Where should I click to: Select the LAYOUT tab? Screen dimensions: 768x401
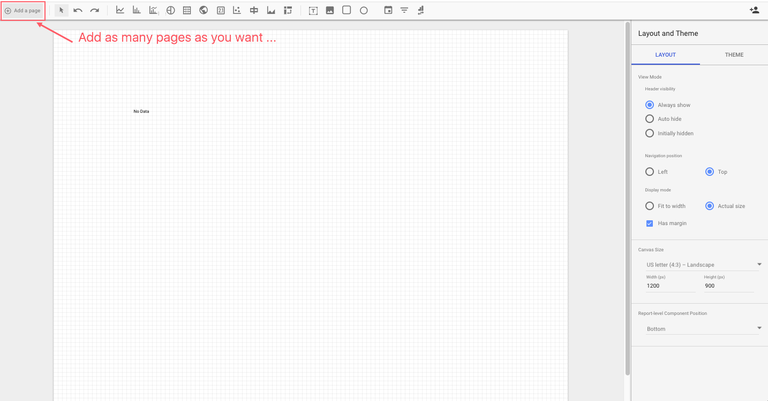pyautogui.click(x=665, y=55)
